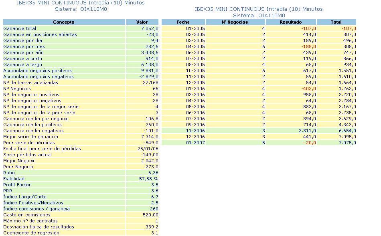Click the 'Ganancia a corto' label
Image resolution: width=381 pixels, height=236 pixels.
(x=22, y=58)
